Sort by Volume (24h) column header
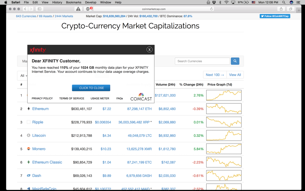Image resolution: width=305 pixels, height=191 pixels. point(165,84)
